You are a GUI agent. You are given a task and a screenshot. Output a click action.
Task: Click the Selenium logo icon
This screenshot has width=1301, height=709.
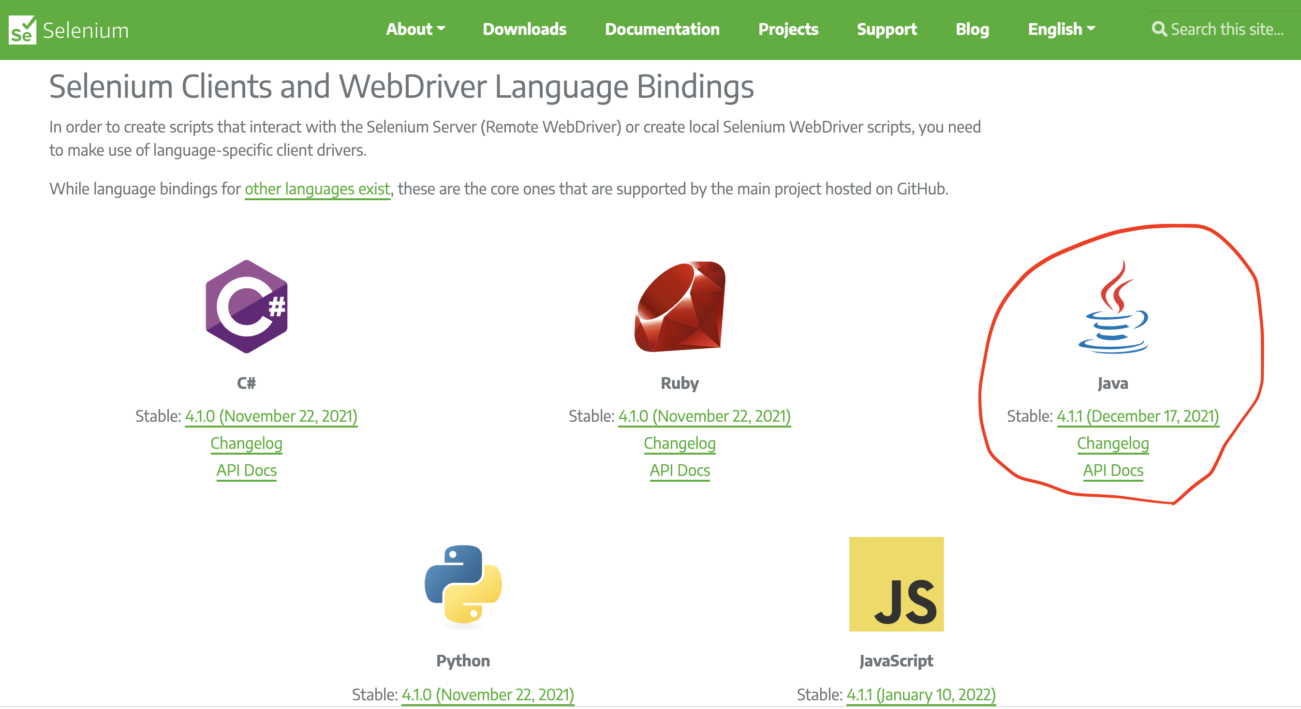point(22,30)
